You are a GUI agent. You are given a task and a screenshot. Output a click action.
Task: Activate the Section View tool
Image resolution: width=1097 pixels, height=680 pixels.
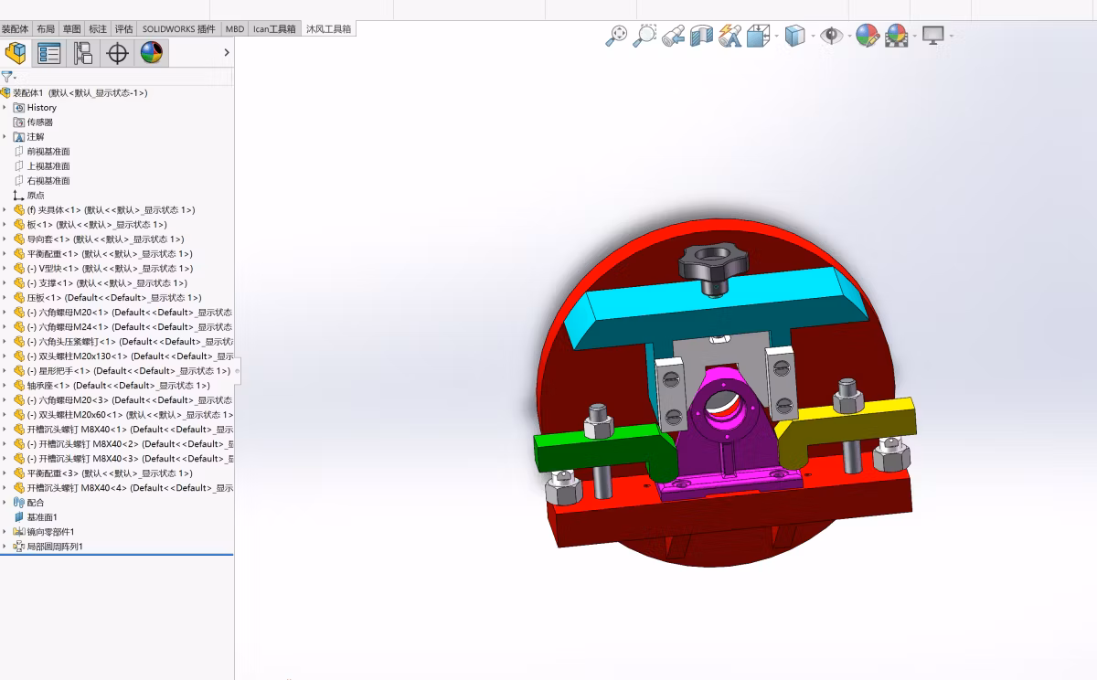pyautogui.click(x=701, y=36)
